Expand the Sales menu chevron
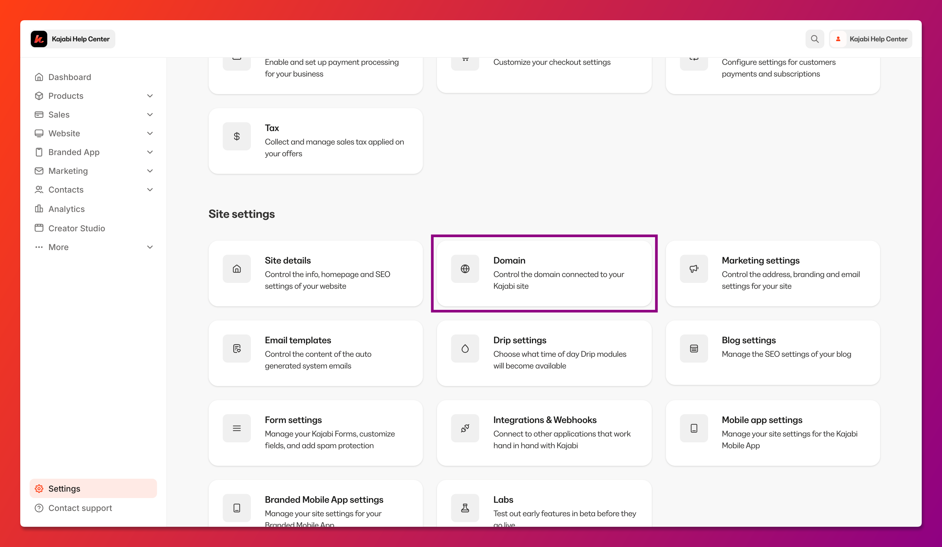Screen dimensions: 942x547 click(150, 115)
